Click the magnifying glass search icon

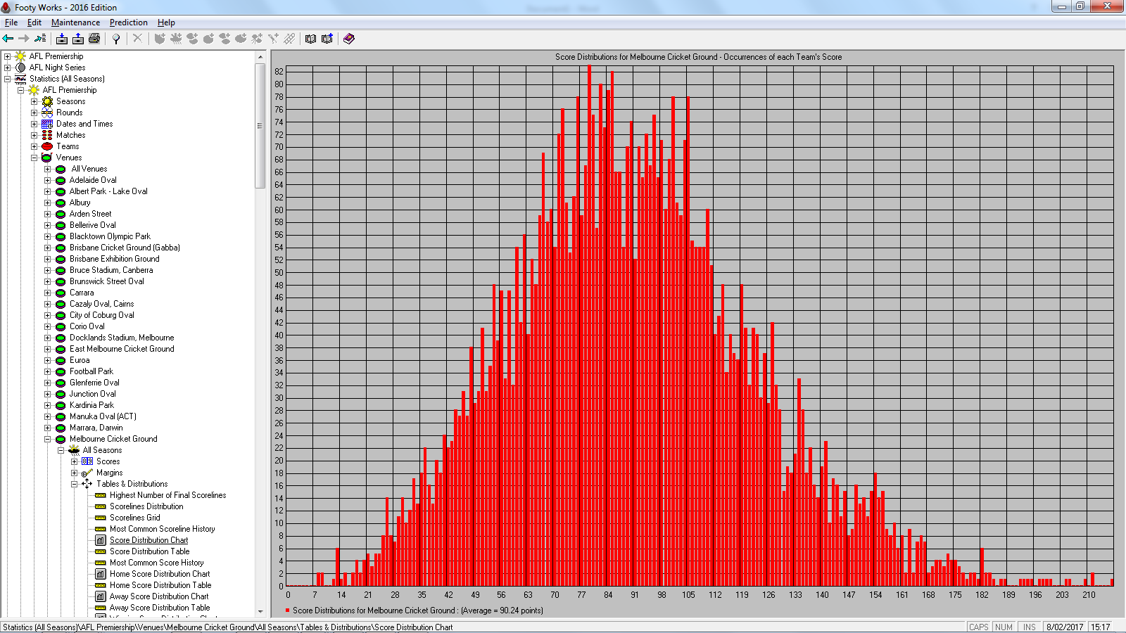pos(116,39)
